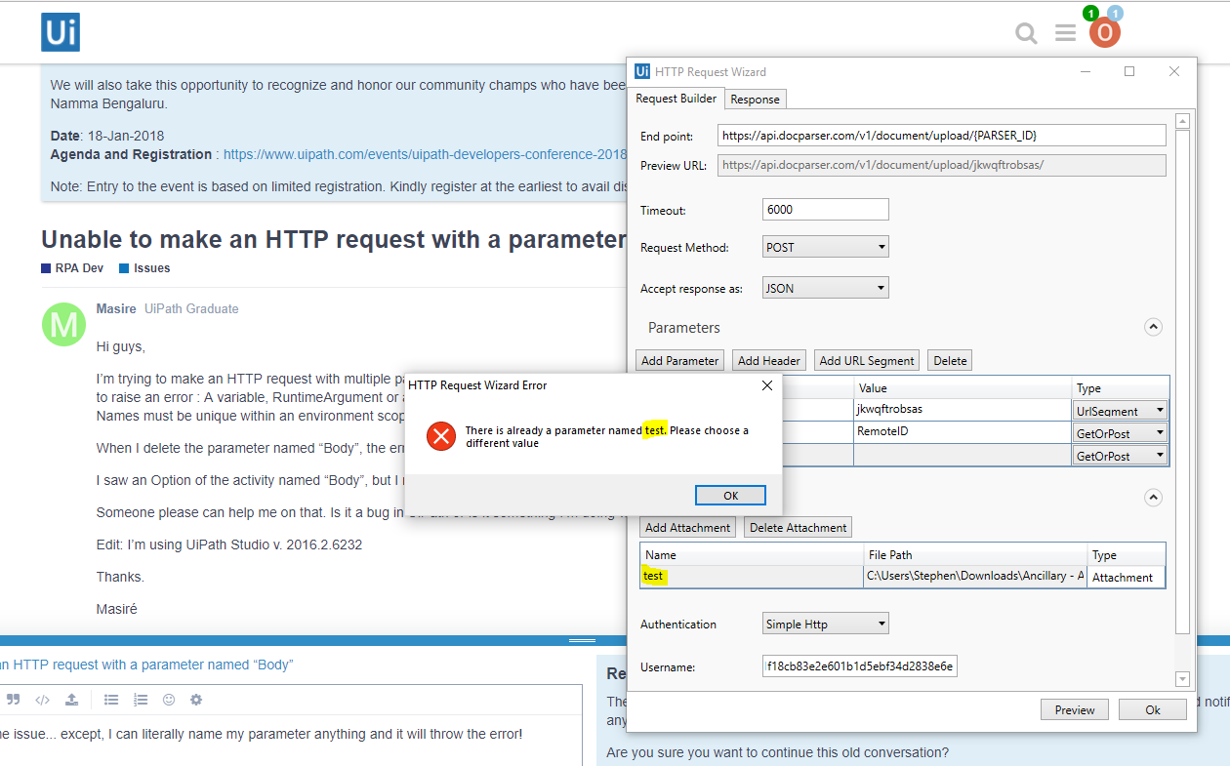This screenshot has height=766, width=1230.
Task: Select the attachment name cell 'test'
Action: point(752,577)
